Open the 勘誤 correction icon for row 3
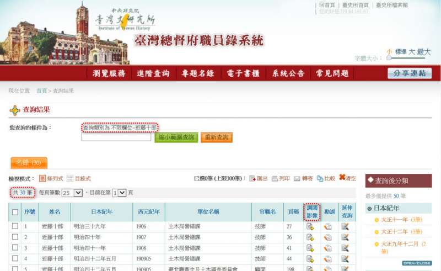The width and height of the screenshot is (441, 271). pyautogui.click(x=327, y=248)
